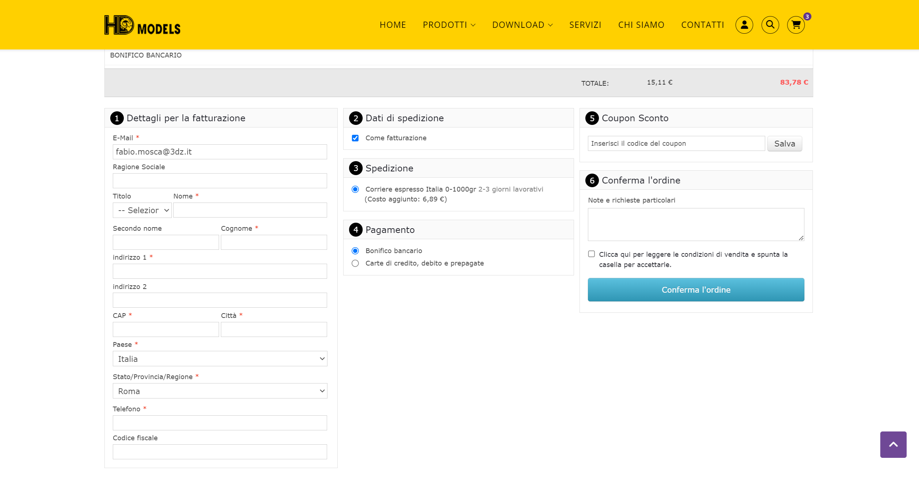Select the Bonifico bancario radio button
This screenshot has width=919, height=493.
(x=355, y=251)
